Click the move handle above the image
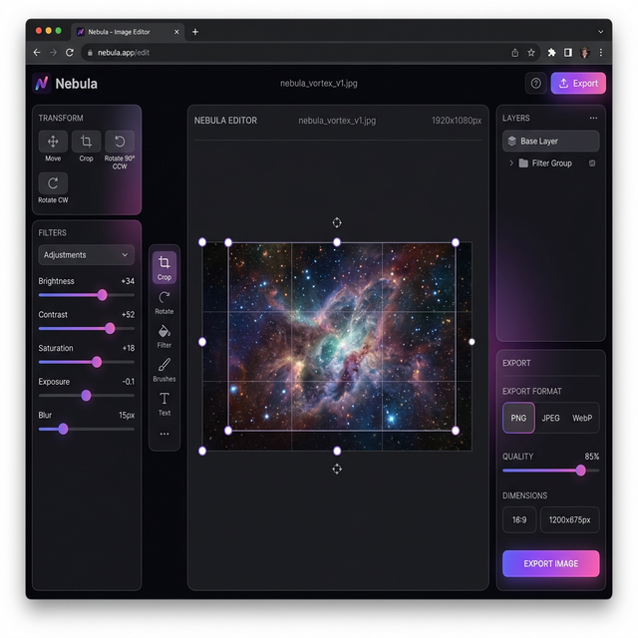638x638 pixels. pyautogui.click(x=337, y=222)
